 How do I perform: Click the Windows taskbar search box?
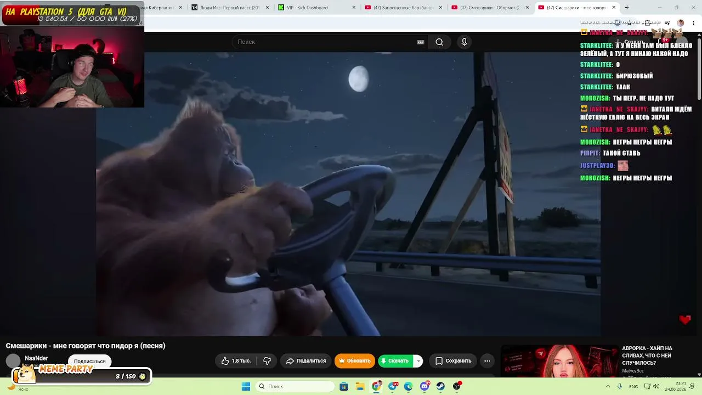pos(296,386)
